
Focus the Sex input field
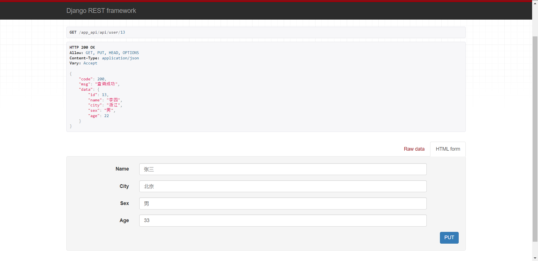click(x=283, y=203)
